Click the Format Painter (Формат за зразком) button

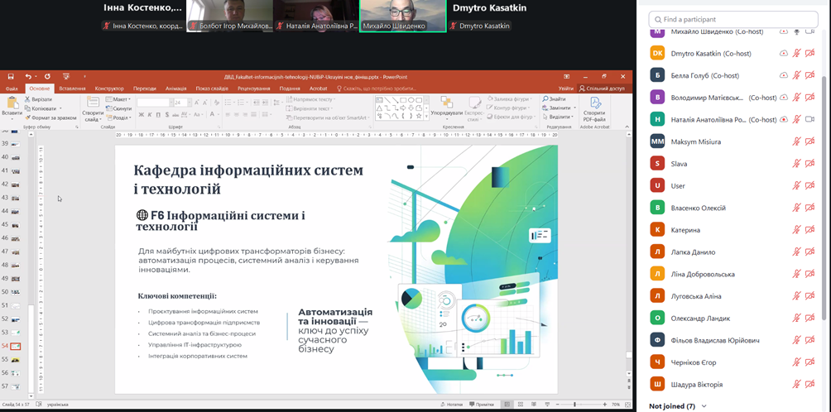click(x=51, y=117)
